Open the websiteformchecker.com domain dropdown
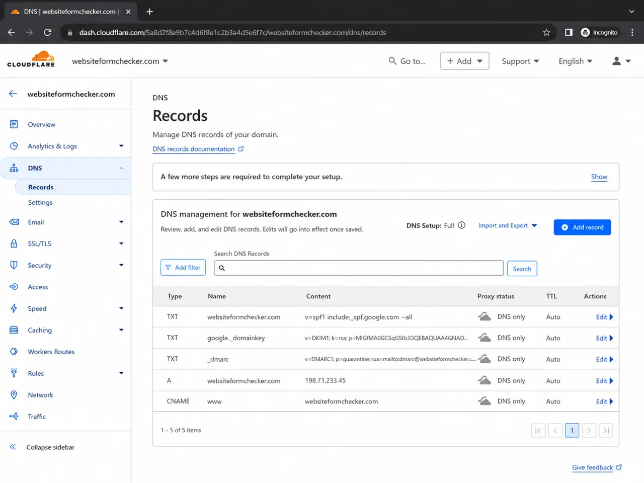 [x=120, y=61]
